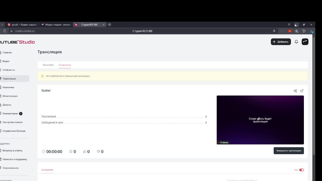Click the Просмотров stat row label
This screenshot has width=322, height=181.
(49, 117)
